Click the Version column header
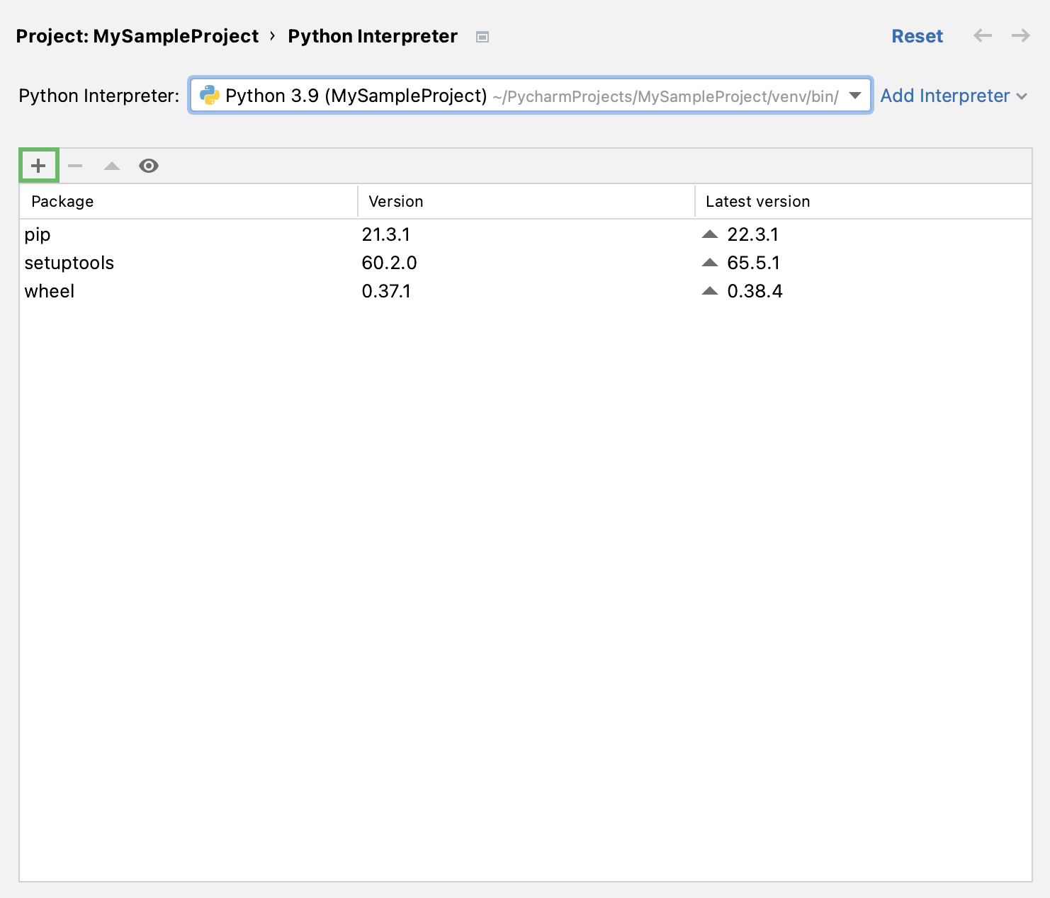Viewport: 1050px width, 898px height. point(395,201)
